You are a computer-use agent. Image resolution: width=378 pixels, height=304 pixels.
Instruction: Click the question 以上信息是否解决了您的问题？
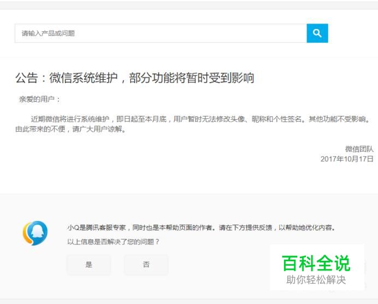coord(113,242)
